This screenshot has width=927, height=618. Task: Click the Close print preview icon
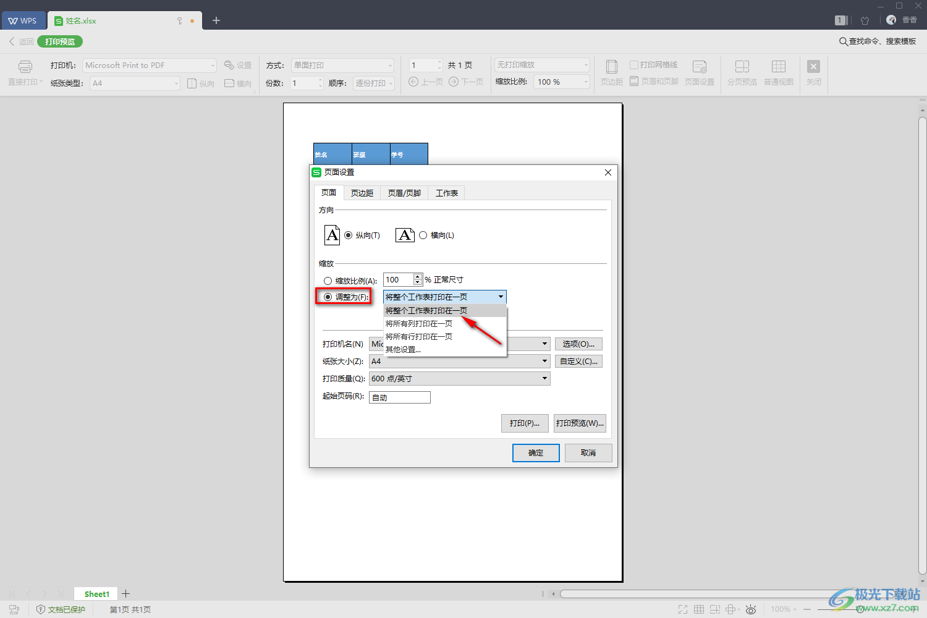(814, 66)
